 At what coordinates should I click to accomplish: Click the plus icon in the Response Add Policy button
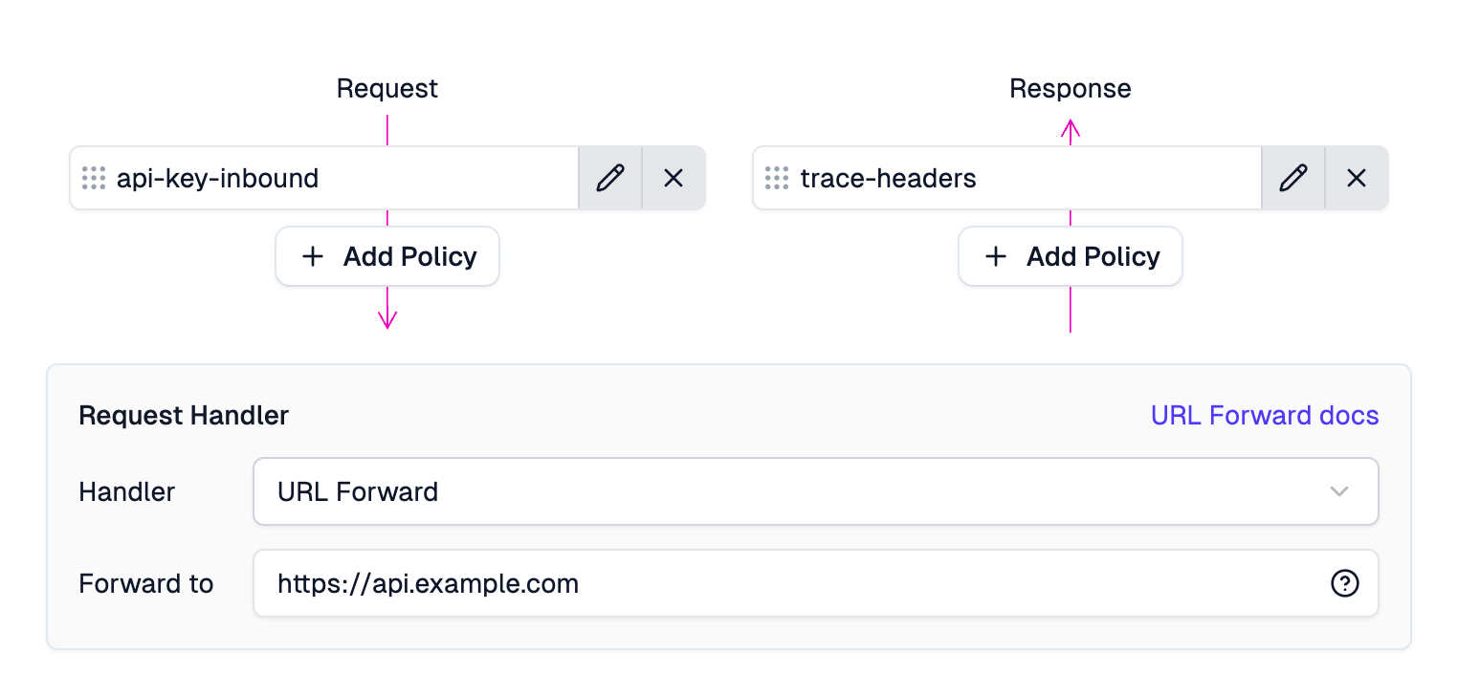[x=996, y=256]
